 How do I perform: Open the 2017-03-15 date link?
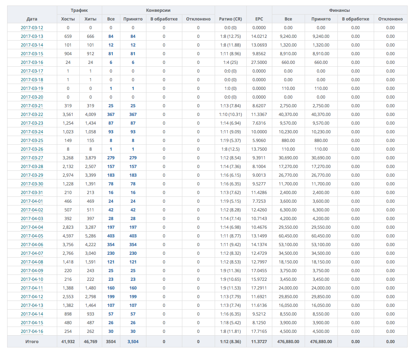pos(32,54)
